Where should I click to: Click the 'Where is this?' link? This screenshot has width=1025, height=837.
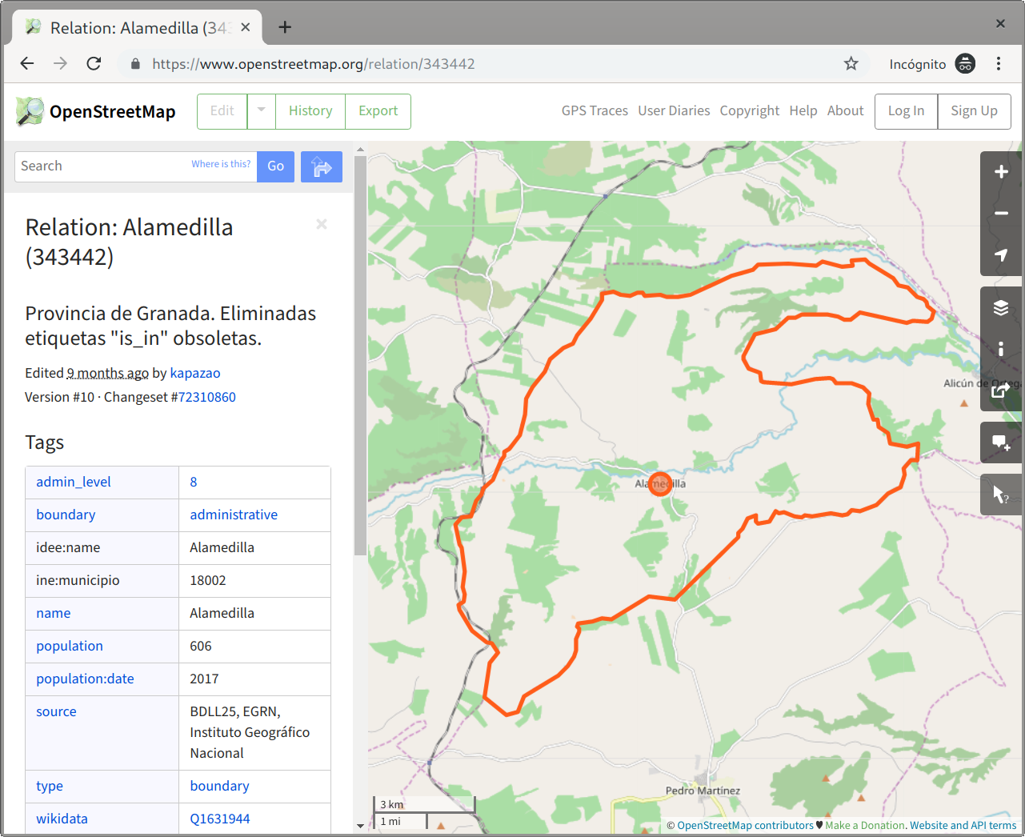pyautogui.click(x=221, y=164)
